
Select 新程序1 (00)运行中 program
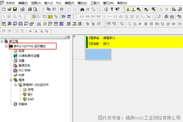tap(36, 85)
